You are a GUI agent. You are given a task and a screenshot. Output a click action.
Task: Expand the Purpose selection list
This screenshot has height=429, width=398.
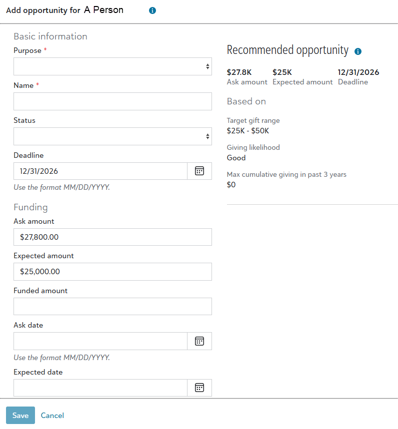tap(112, 66)
